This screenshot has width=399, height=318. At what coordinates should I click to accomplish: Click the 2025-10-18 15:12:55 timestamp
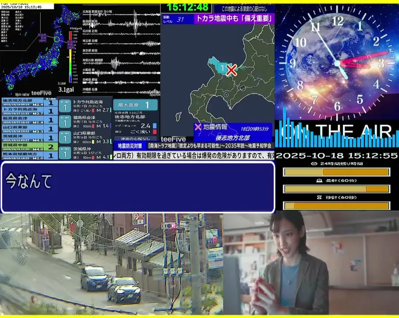point(337,155)
